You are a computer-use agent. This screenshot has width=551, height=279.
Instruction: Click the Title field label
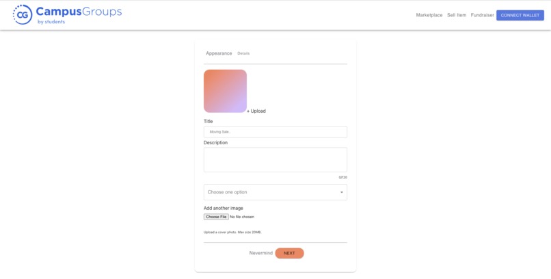(x=209, y=121)
